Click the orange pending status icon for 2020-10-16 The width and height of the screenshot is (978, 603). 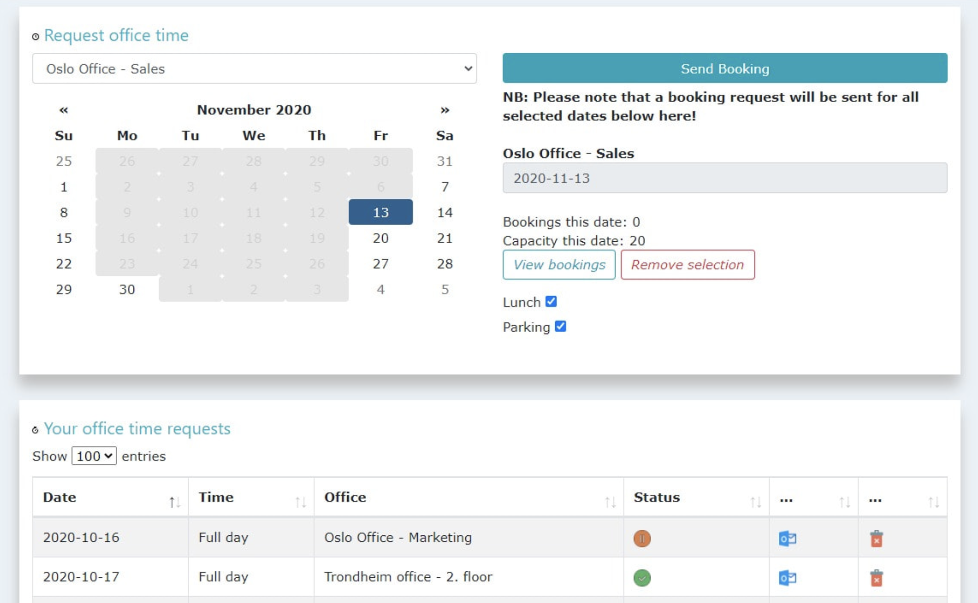click(642, 538)
